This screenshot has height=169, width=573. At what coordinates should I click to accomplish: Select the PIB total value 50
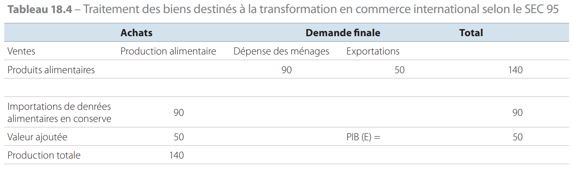(517, 137)
